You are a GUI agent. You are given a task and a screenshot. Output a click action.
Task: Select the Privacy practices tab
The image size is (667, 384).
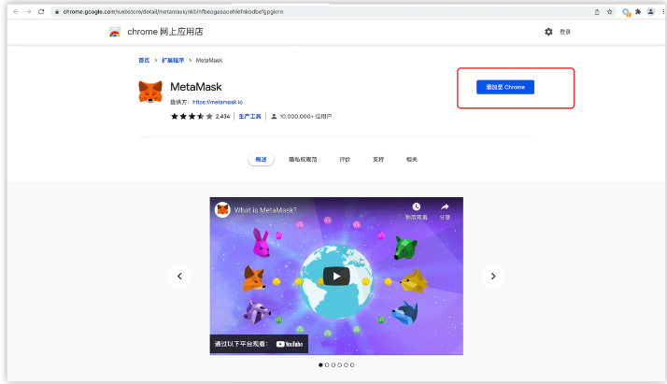point(303,160)
